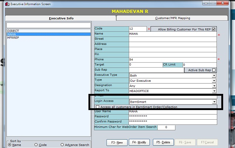
Task: Expand the Login Access dropdown
Action: 214,102
